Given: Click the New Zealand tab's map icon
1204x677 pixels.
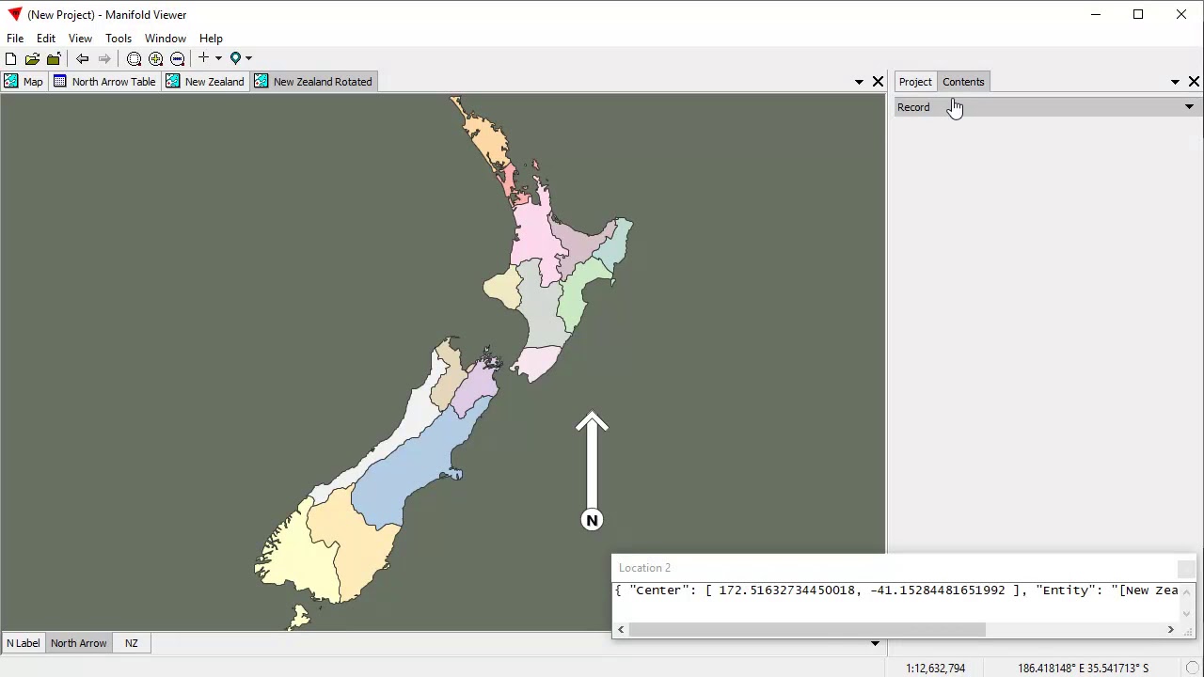Looking at the screenshot, I should [x=173, y=82].
